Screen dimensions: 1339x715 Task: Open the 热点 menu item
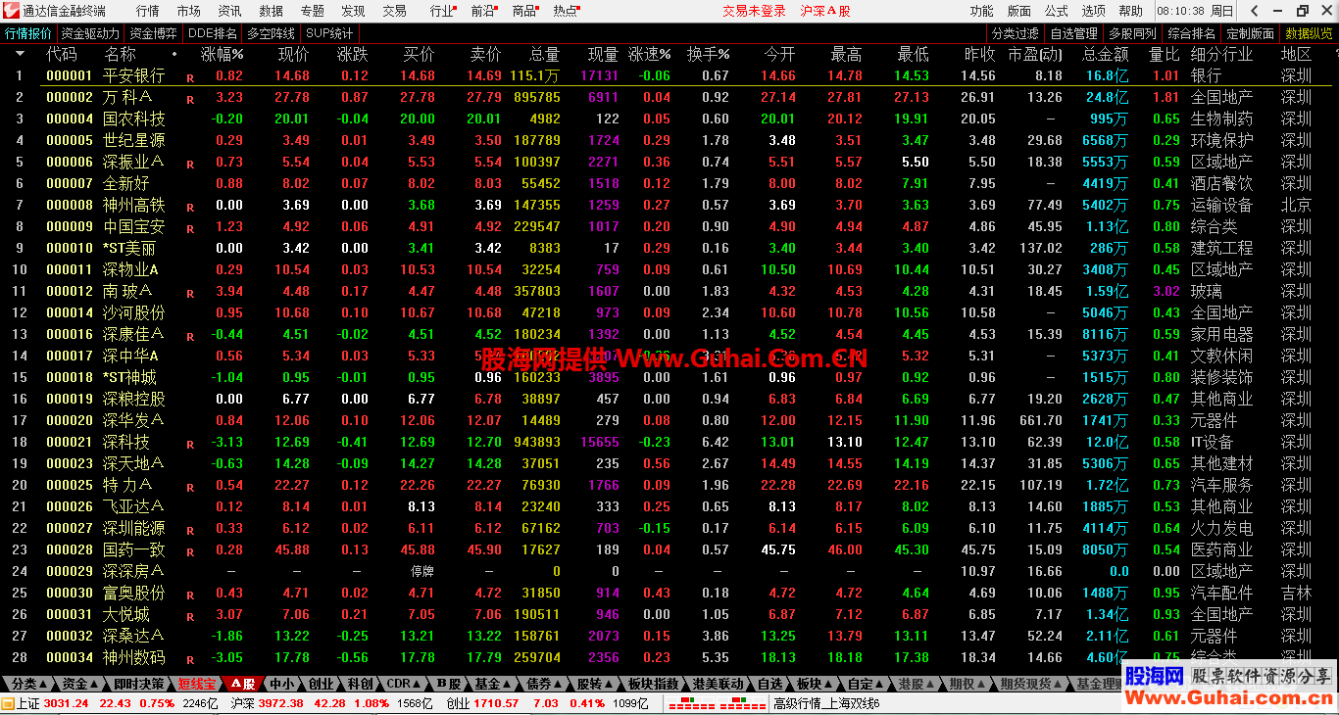(x=566, y=11)
